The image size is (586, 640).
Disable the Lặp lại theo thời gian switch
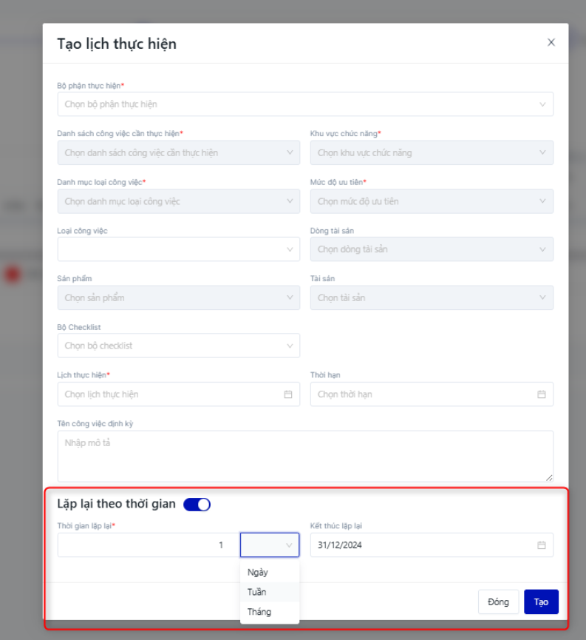click(x=197, y=505)
